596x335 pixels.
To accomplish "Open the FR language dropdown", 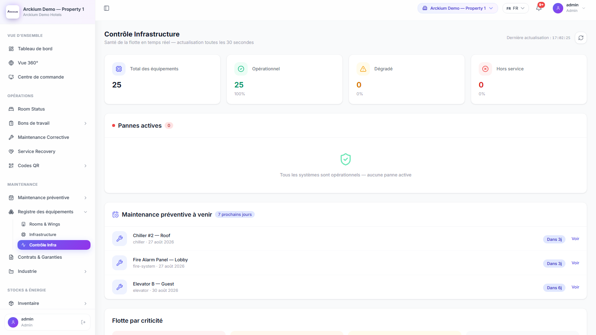I will click(516, 8).
